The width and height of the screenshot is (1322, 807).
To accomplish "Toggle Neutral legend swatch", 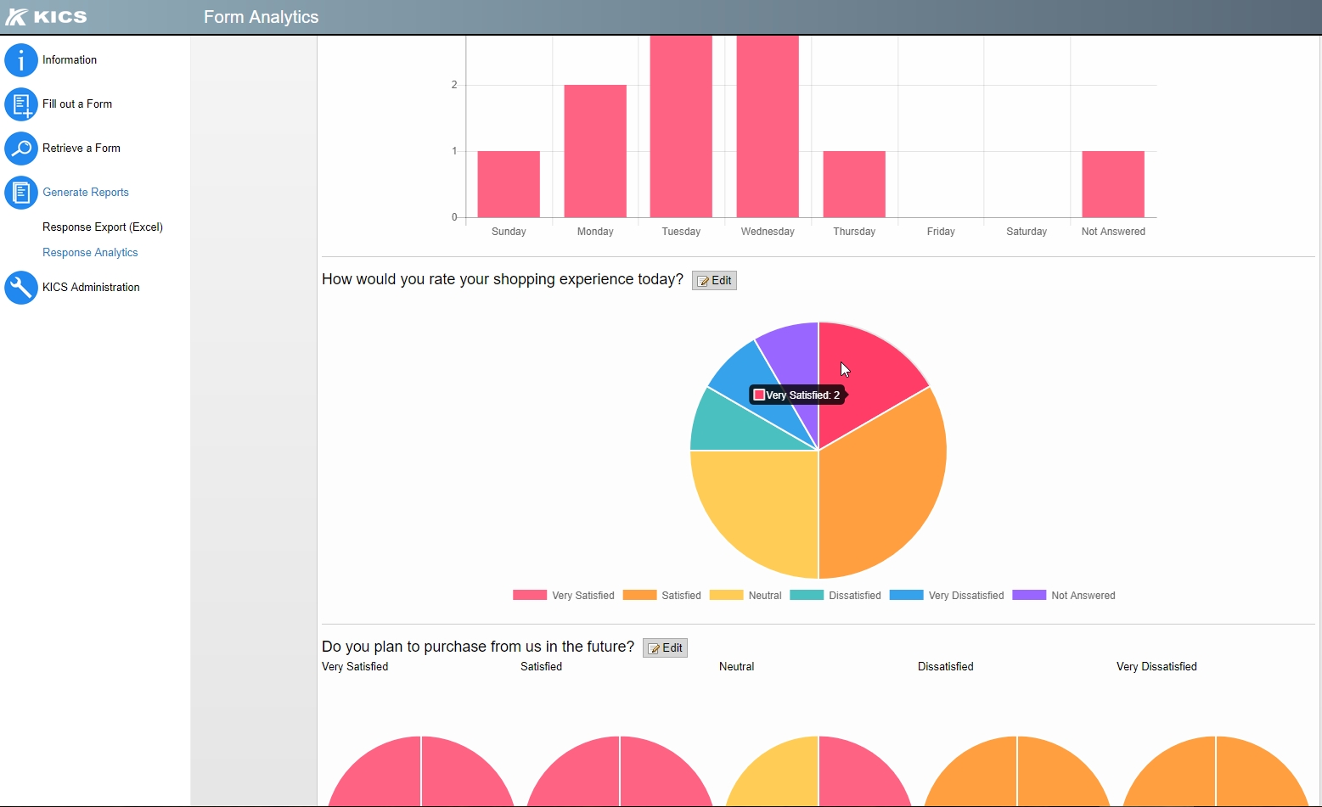I will point(727,596).
